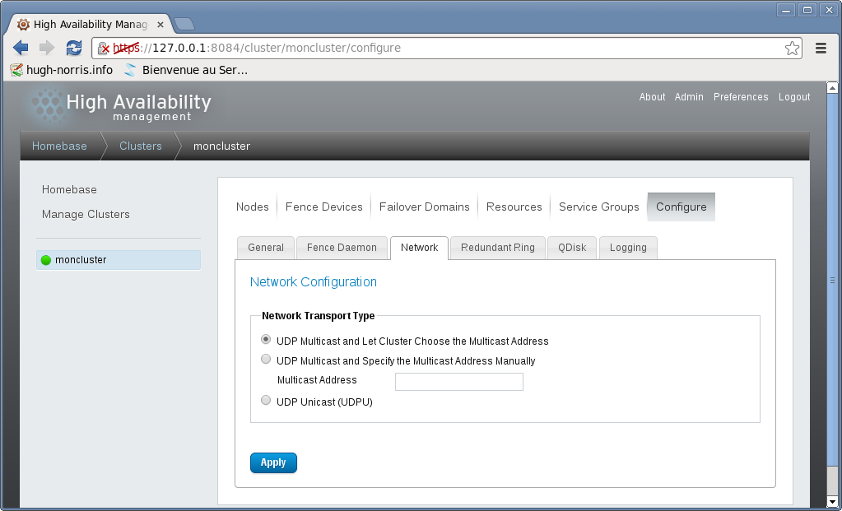The width and height of the screenshot is (842, 511).
Task: Switch to the Redundant Ring tab
Action: [497, 248]
